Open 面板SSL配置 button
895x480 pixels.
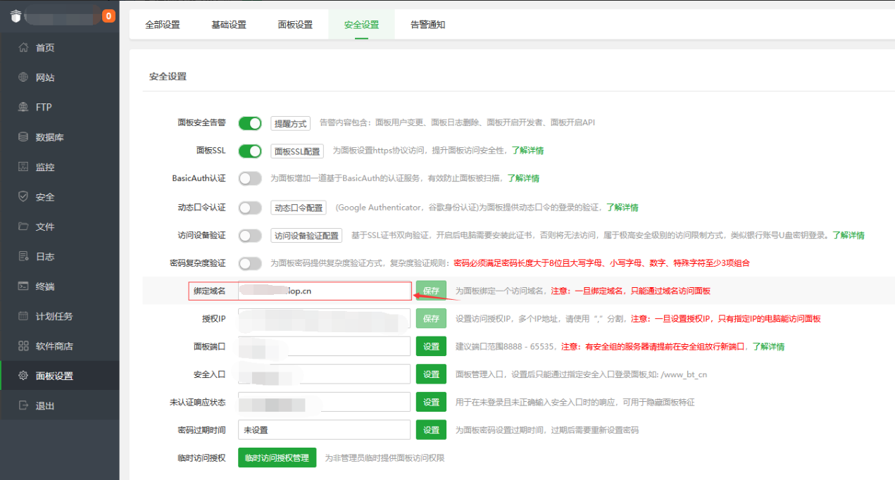[x=297, y=151]
